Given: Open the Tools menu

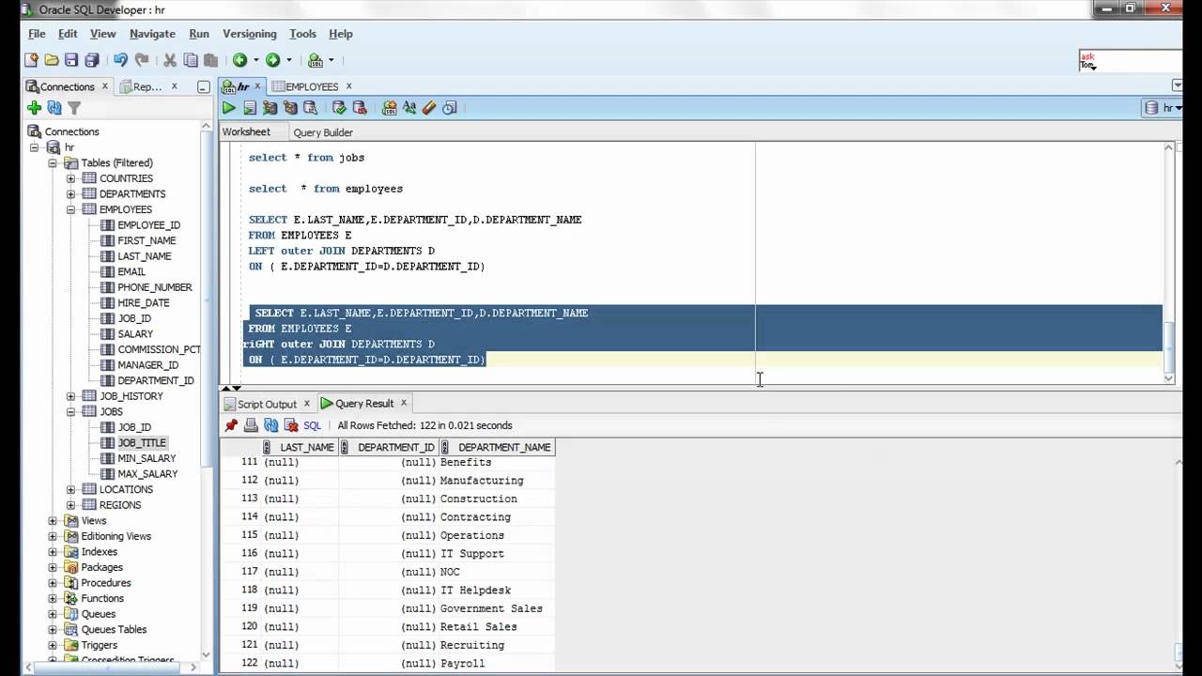Looking at the screenshot, I should 302,34.
